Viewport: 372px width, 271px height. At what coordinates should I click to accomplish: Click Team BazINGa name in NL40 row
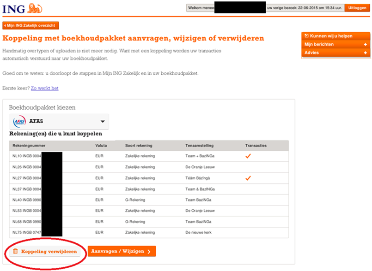point(198,200)
